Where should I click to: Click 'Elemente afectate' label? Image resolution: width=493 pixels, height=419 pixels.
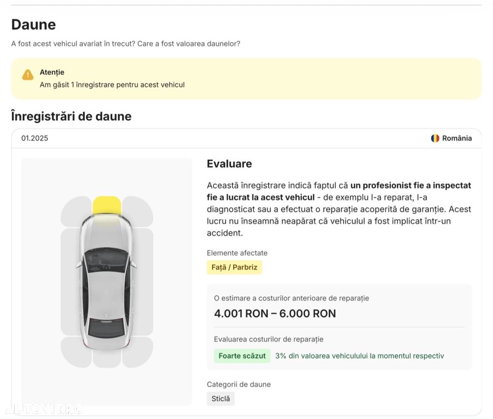click(237, 253)
